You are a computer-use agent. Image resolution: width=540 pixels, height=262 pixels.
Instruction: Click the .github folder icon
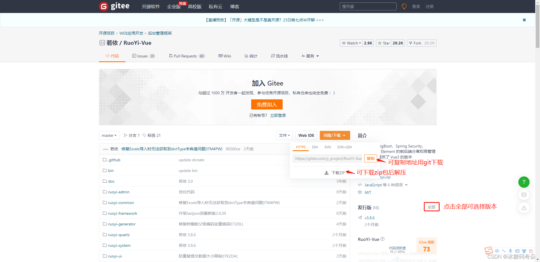(x=105, y=160)
